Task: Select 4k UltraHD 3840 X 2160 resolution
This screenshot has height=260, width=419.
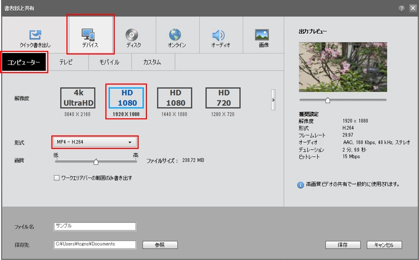Action: pos(78,102)
